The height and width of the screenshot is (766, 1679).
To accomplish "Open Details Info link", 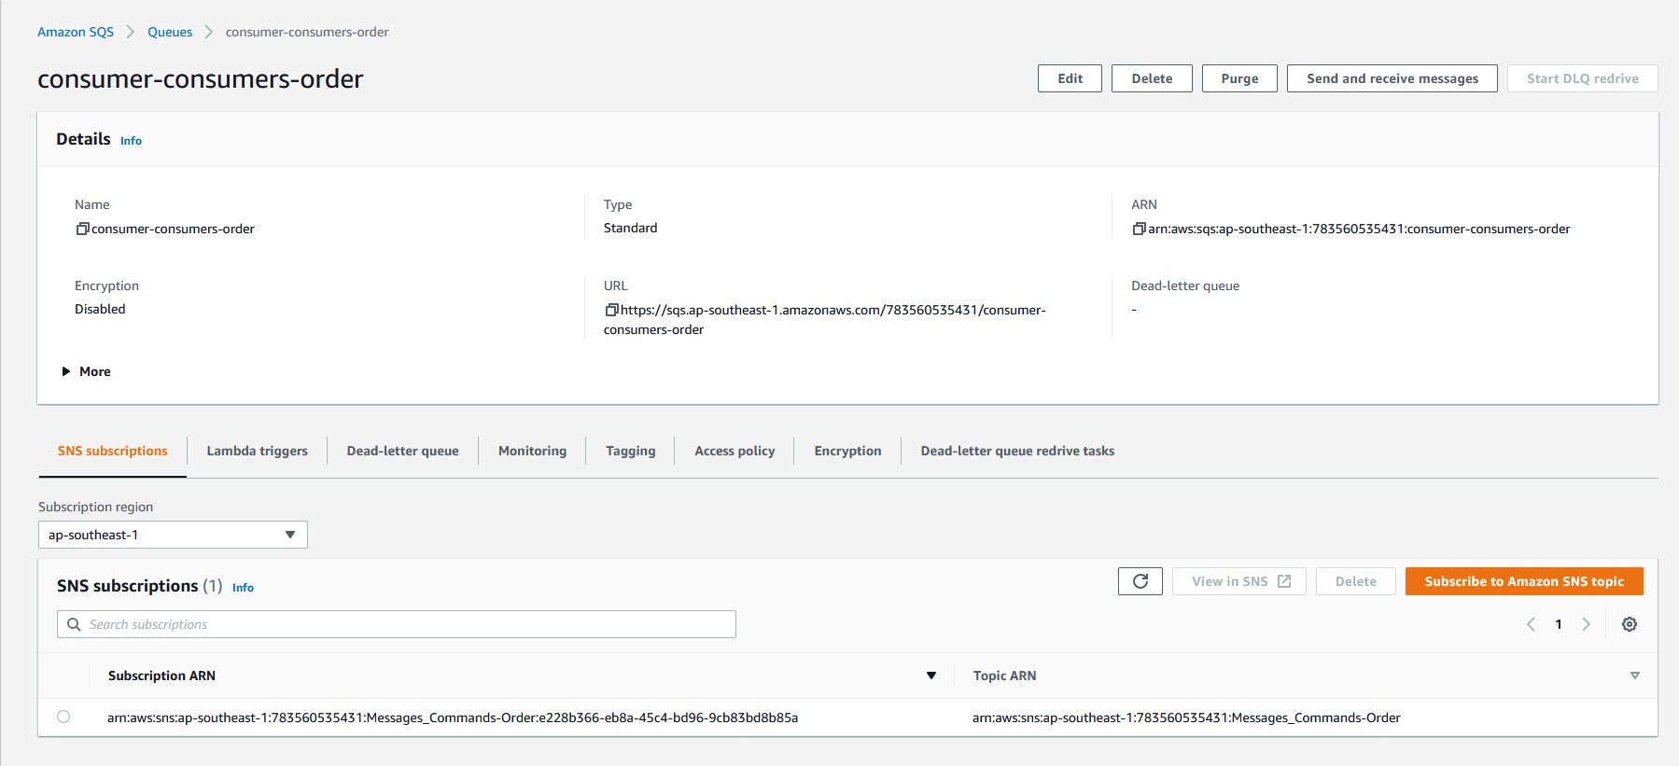I will coord(131,141).
